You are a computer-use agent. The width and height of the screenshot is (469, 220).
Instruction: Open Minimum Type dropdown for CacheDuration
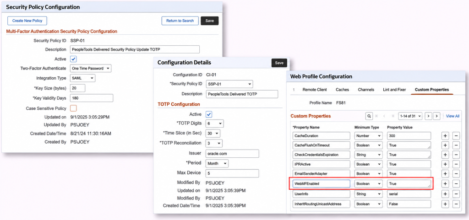[x=369, y=136]
